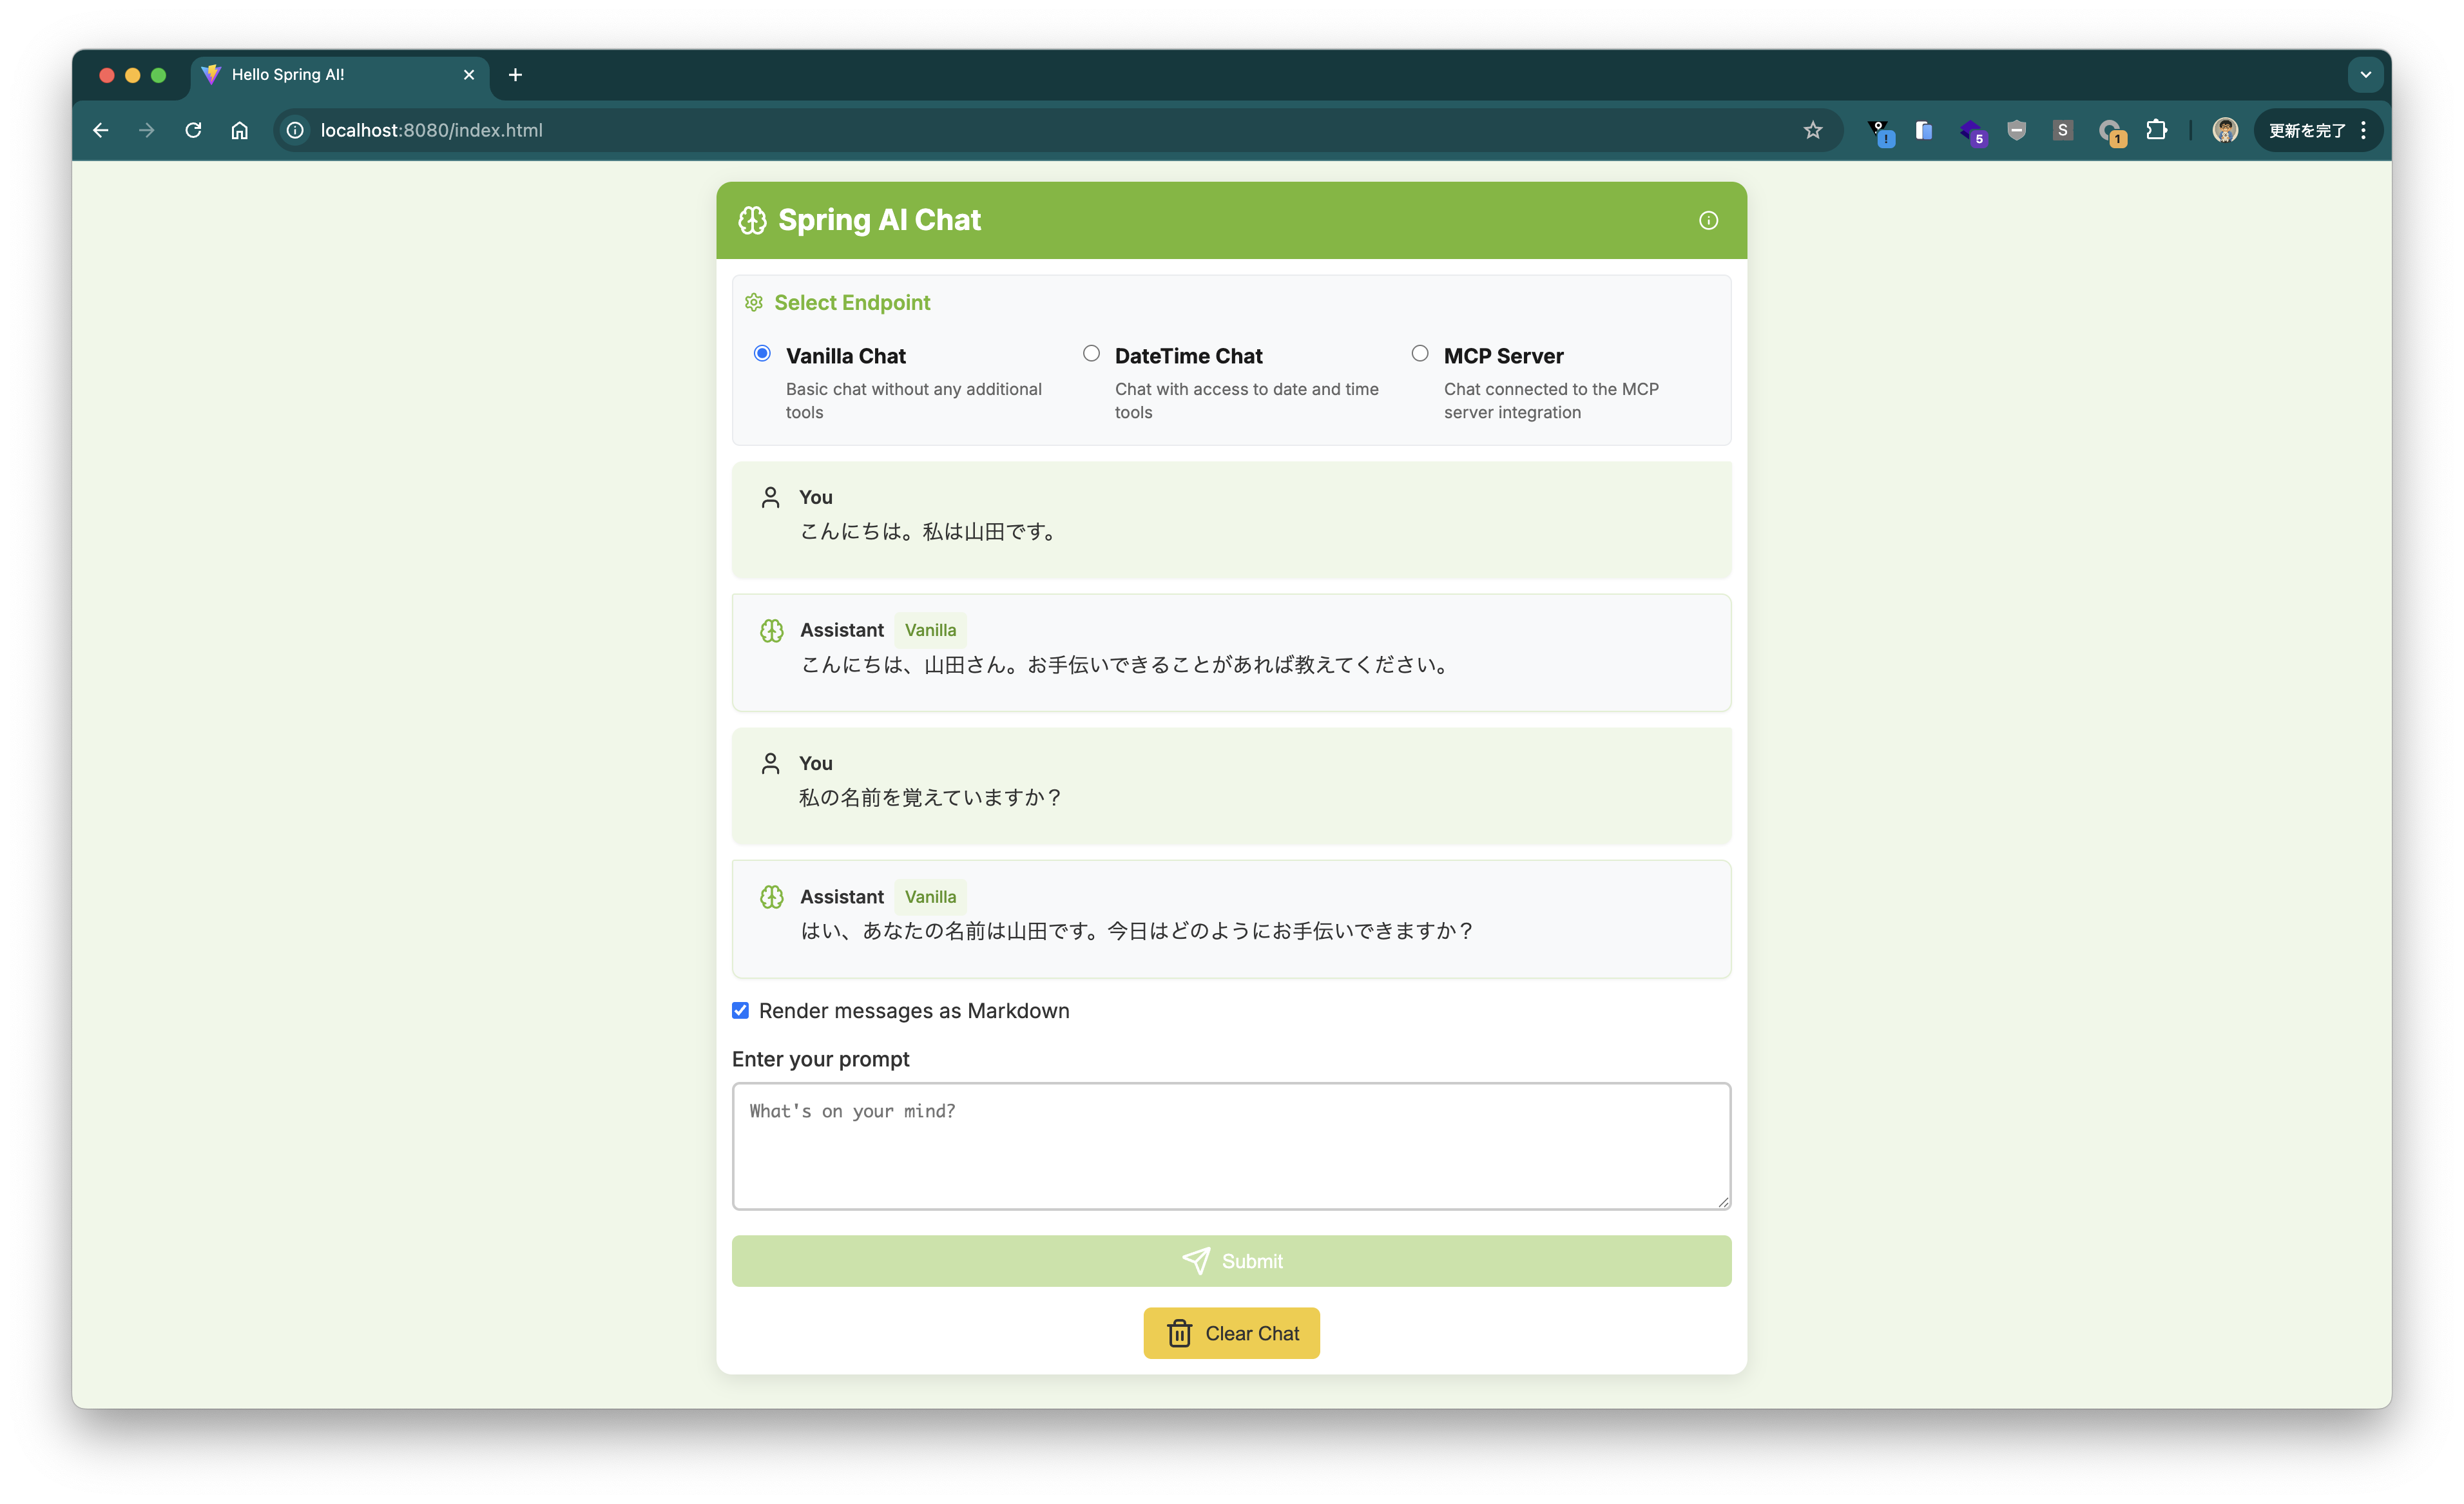View site information for localhost
The height and width of the screenshot is (1504, 2464).
(x=295, y=130)
